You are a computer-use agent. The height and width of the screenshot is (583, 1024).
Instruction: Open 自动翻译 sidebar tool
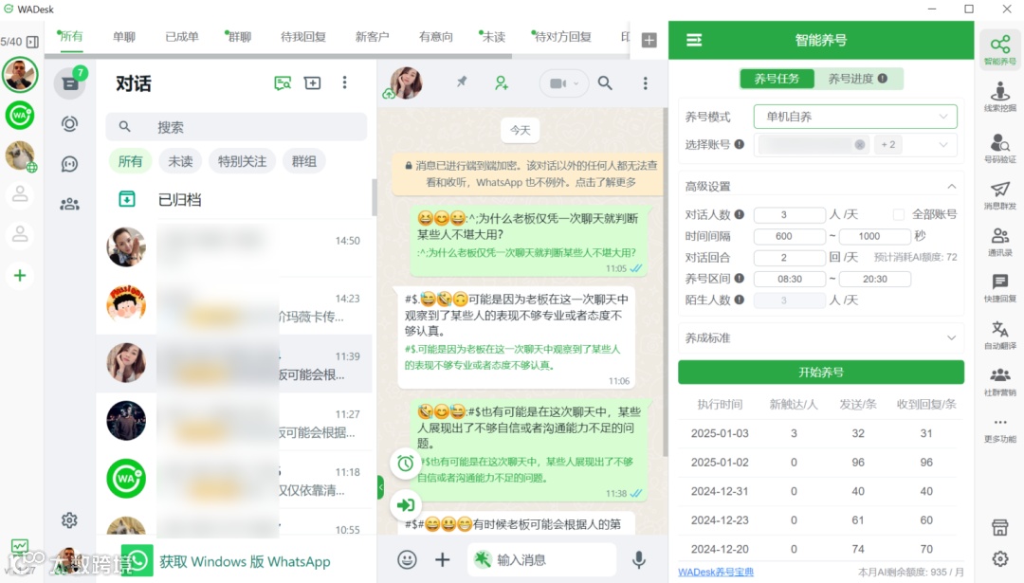point(999,335)
